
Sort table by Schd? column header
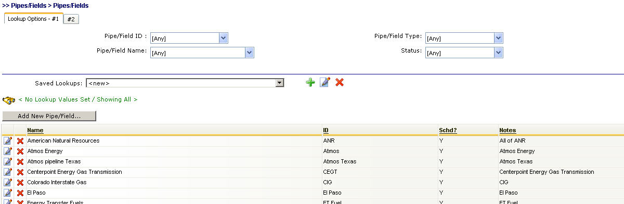448,130
